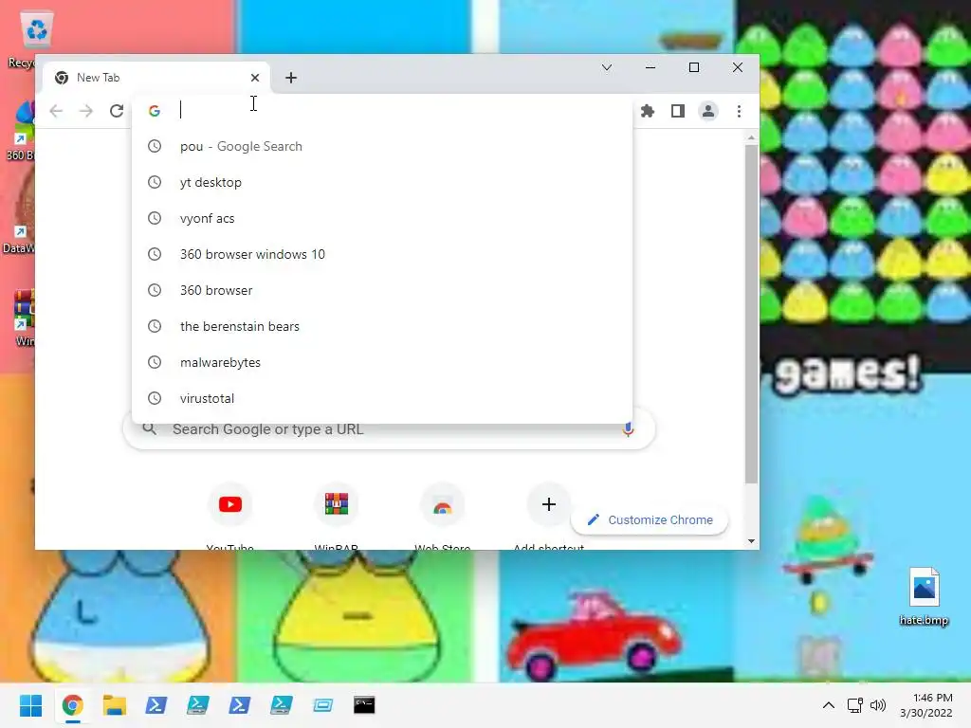Click the clock icon beside 'malwarebytes'
This screenshot has width=971, height=728.
pyautogui.click(x=155, y=362)
